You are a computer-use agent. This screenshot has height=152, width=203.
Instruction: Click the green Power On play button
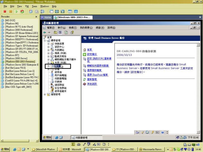pos(16,11)
